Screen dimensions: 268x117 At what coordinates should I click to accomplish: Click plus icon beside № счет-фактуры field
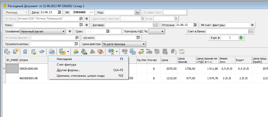(252, 25)
